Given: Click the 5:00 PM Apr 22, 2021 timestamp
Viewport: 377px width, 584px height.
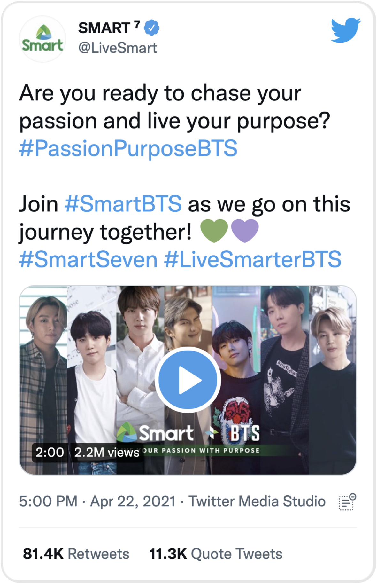Looking at the screenshot, I should pos(97,501).
